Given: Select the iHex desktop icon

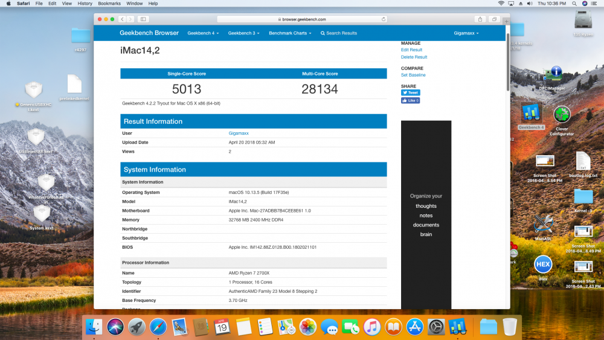Looking at the screenshot, I should 543,267.
